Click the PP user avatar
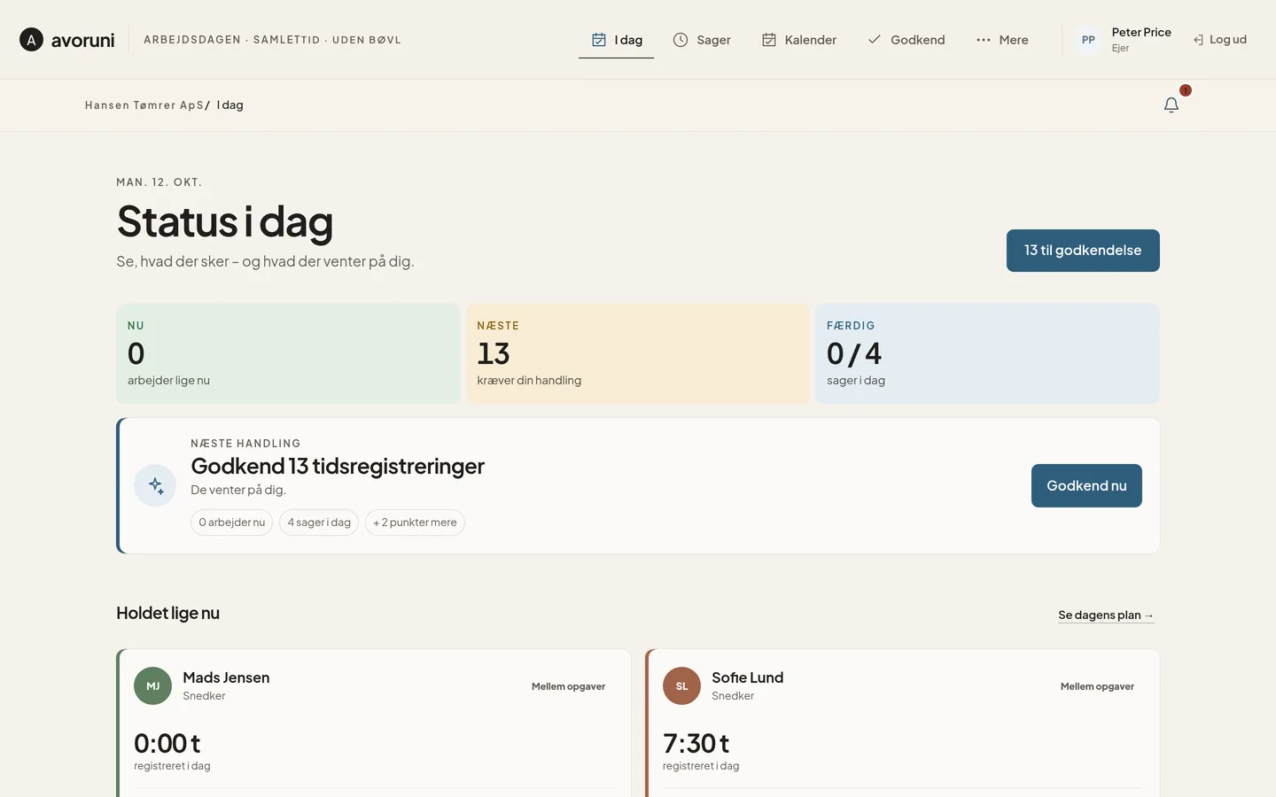Viewport: 1276px width, 797px height. [x=1088, y=40]
